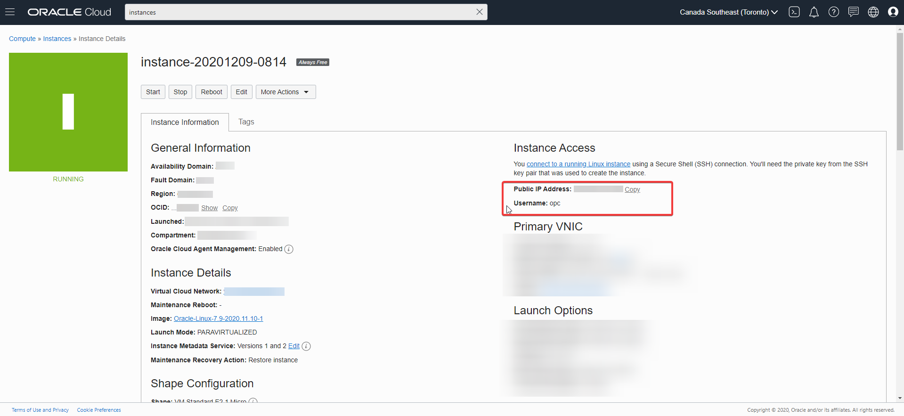Screen dimensions: 904x416
Task: Stop the instance
Action: coord(180,92)
